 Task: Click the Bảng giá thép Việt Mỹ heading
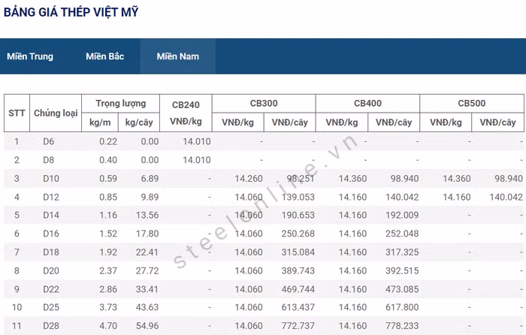pos(71,12)
